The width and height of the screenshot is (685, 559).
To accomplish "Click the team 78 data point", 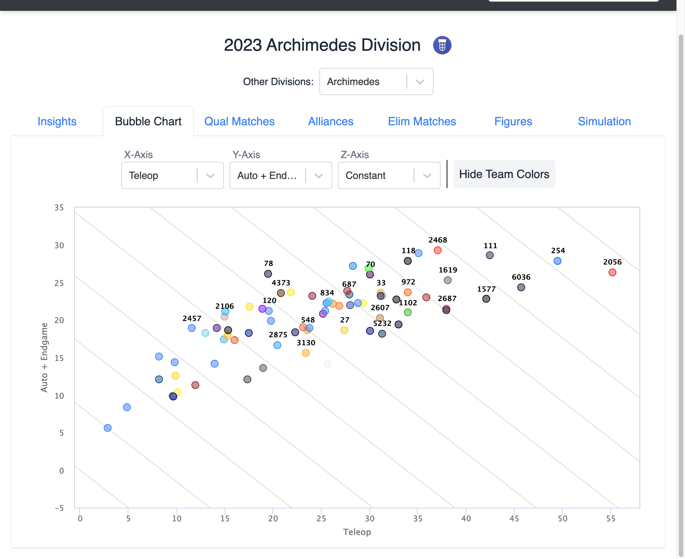I will [x=268, y=274].
